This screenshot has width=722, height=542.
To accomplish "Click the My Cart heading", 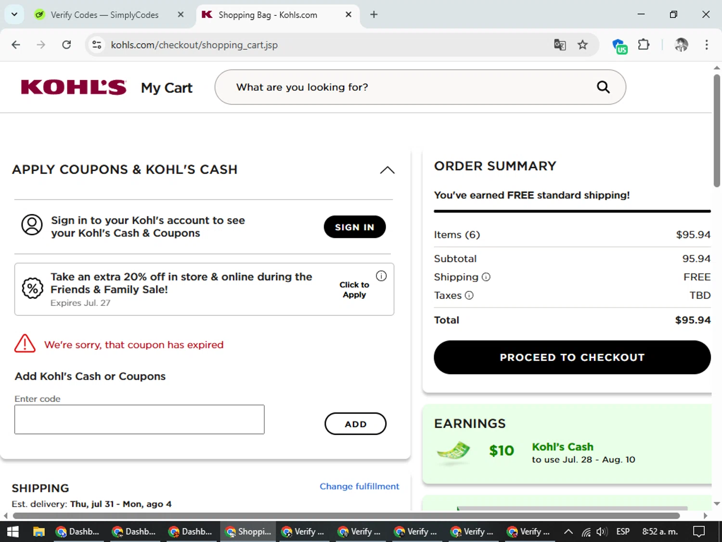I will coord(167,88).
